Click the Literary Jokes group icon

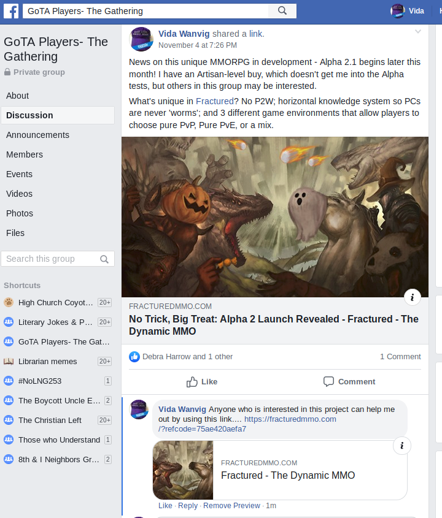9,322
